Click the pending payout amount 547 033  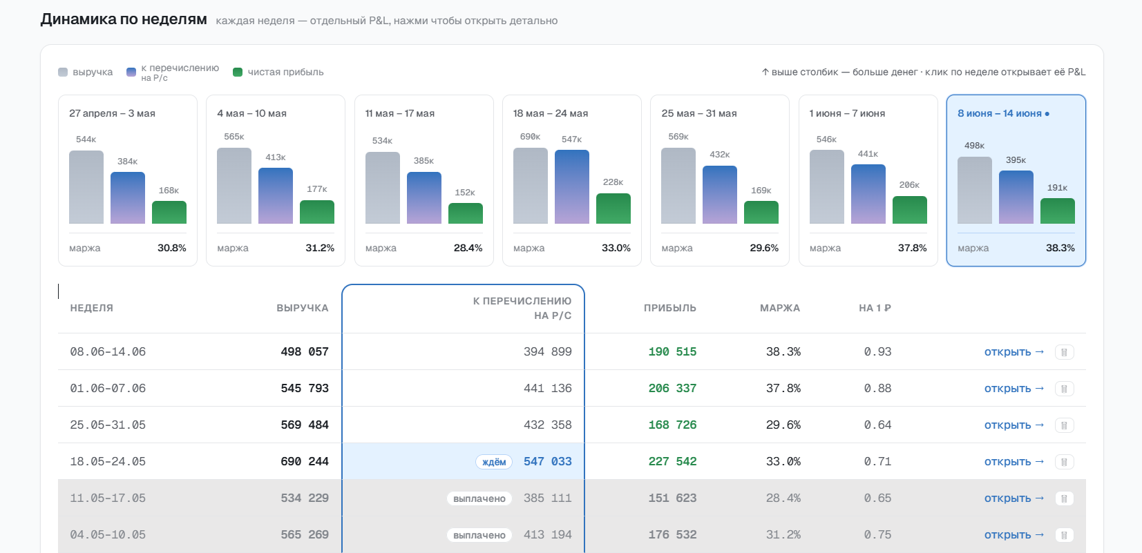pyautogui.click(x=548, y=462)
